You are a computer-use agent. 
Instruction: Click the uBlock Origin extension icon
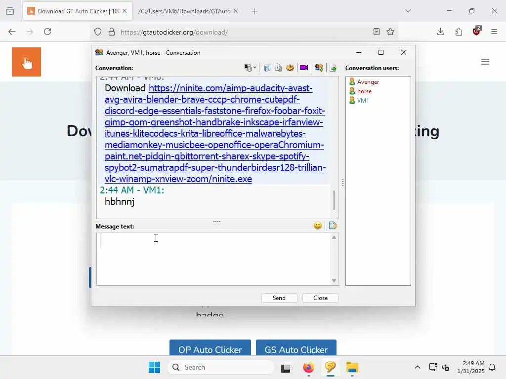coord(477,31)
